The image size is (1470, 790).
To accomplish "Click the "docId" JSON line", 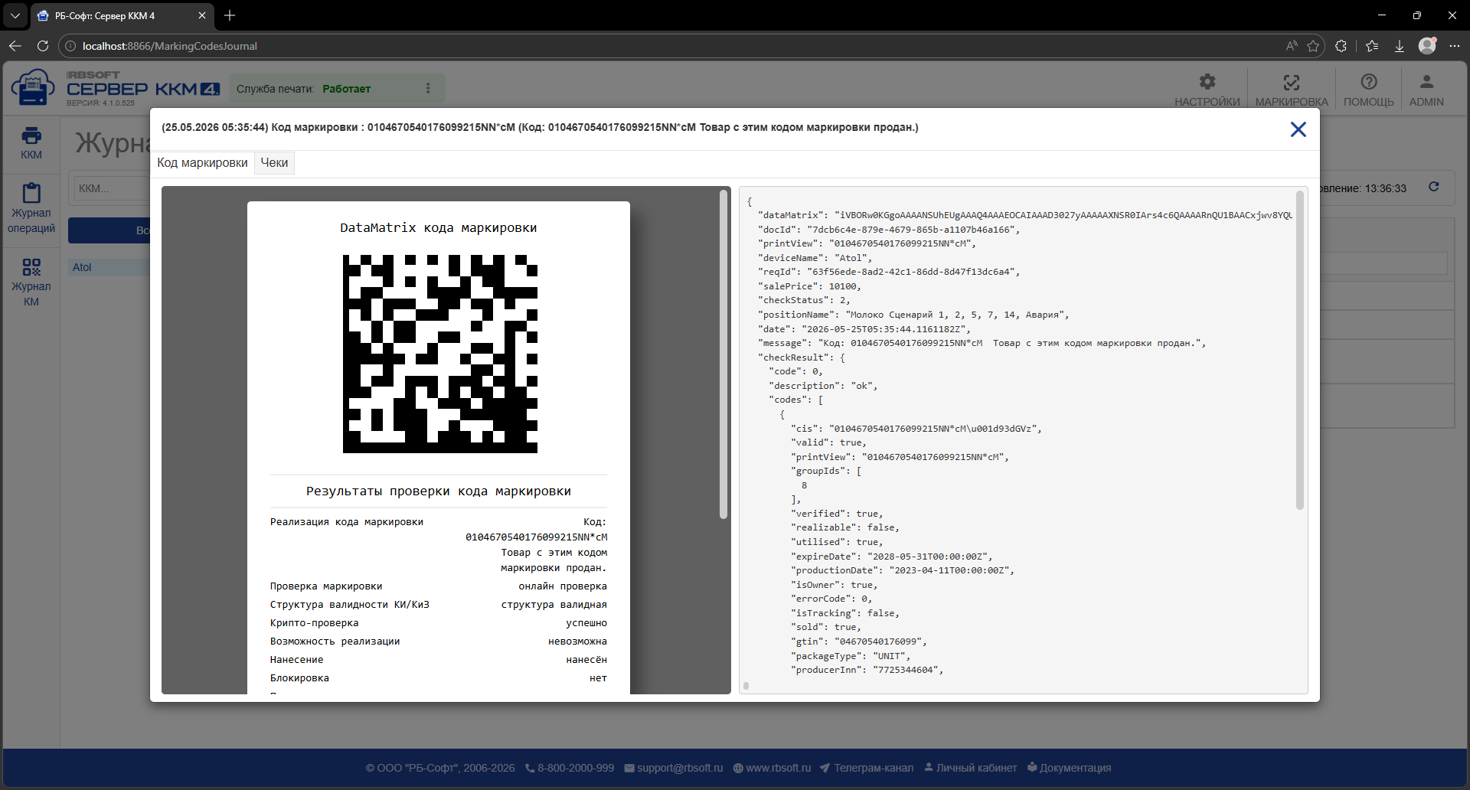I will [x=889, y=230].
